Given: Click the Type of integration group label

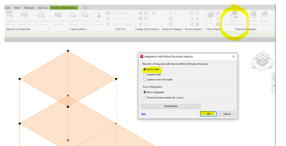Looking at the screenshot, I should point(152,87).
